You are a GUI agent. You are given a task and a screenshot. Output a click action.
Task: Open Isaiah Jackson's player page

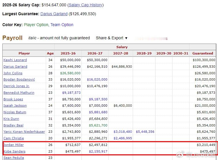click(15, 106)
